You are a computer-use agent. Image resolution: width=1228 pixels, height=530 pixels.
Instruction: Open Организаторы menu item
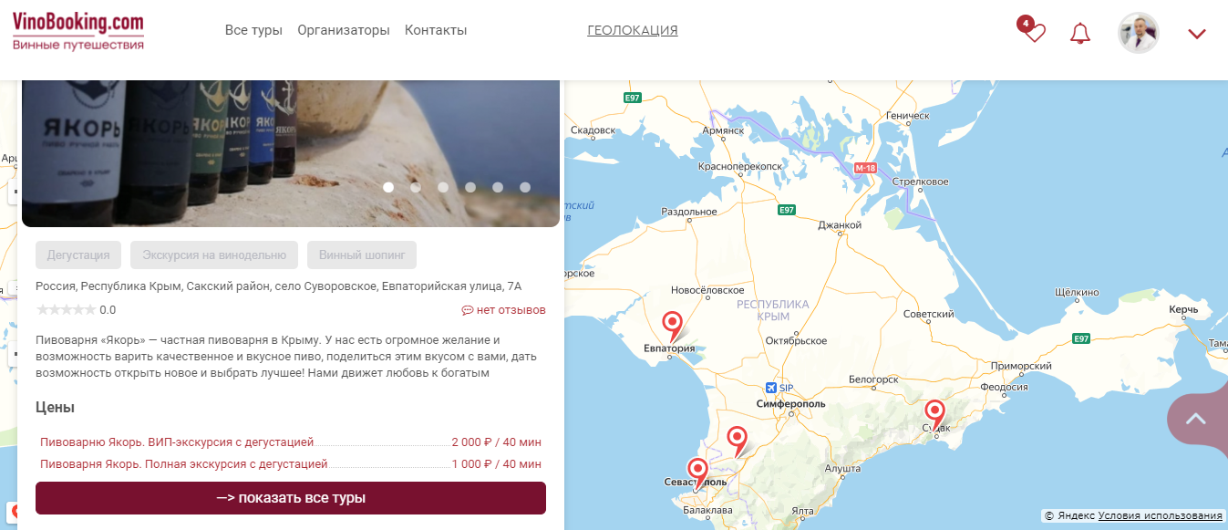344,30
